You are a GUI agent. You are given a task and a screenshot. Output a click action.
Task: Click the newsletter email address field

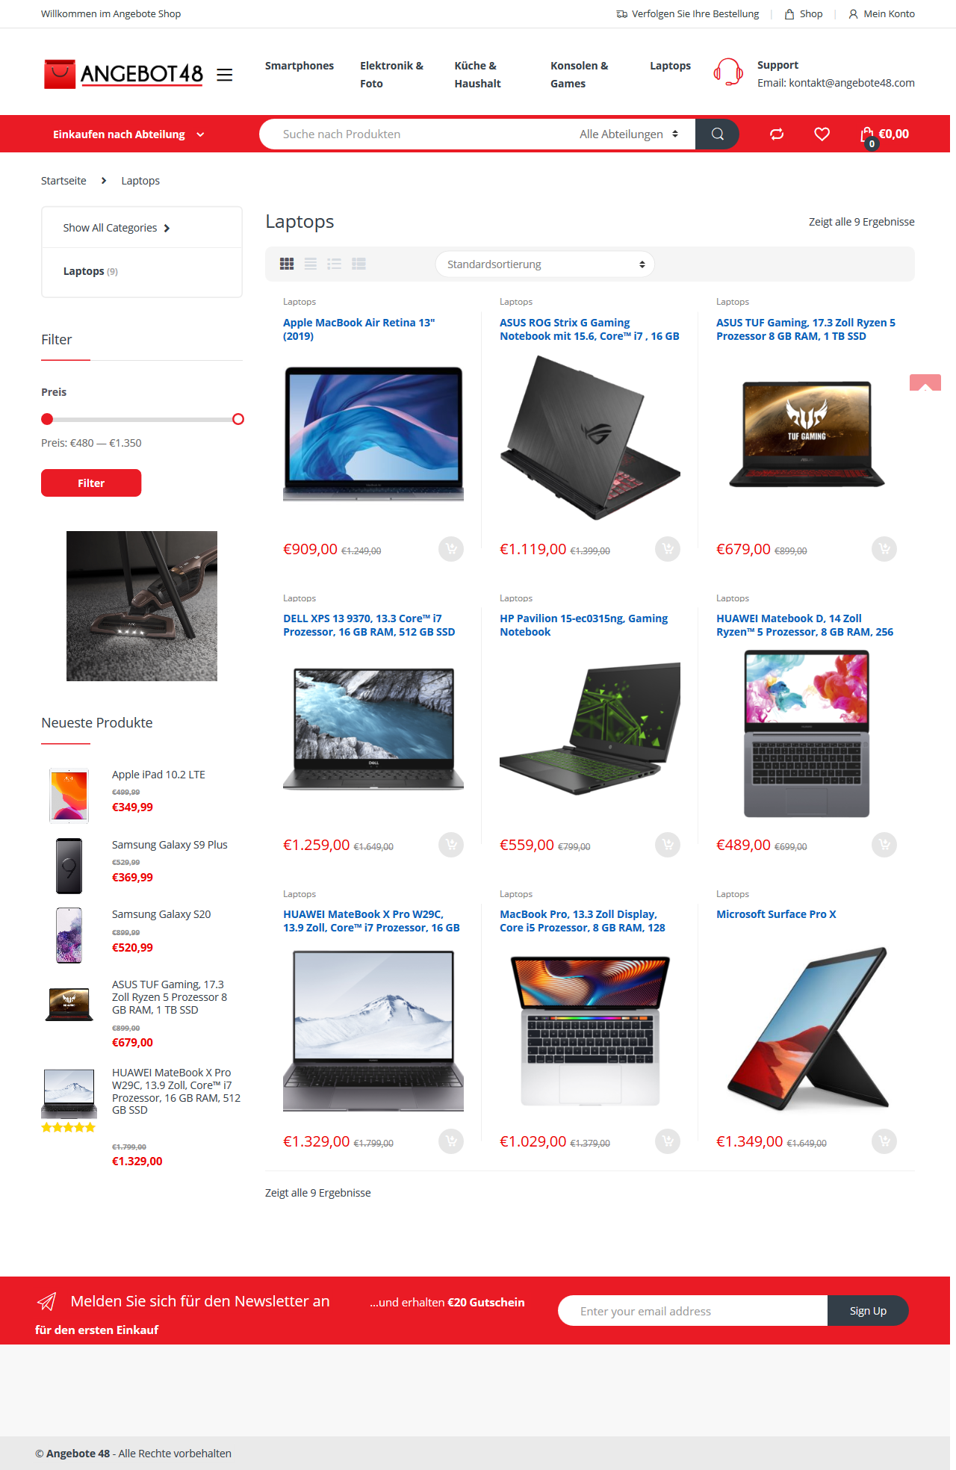click(692, 1311)
